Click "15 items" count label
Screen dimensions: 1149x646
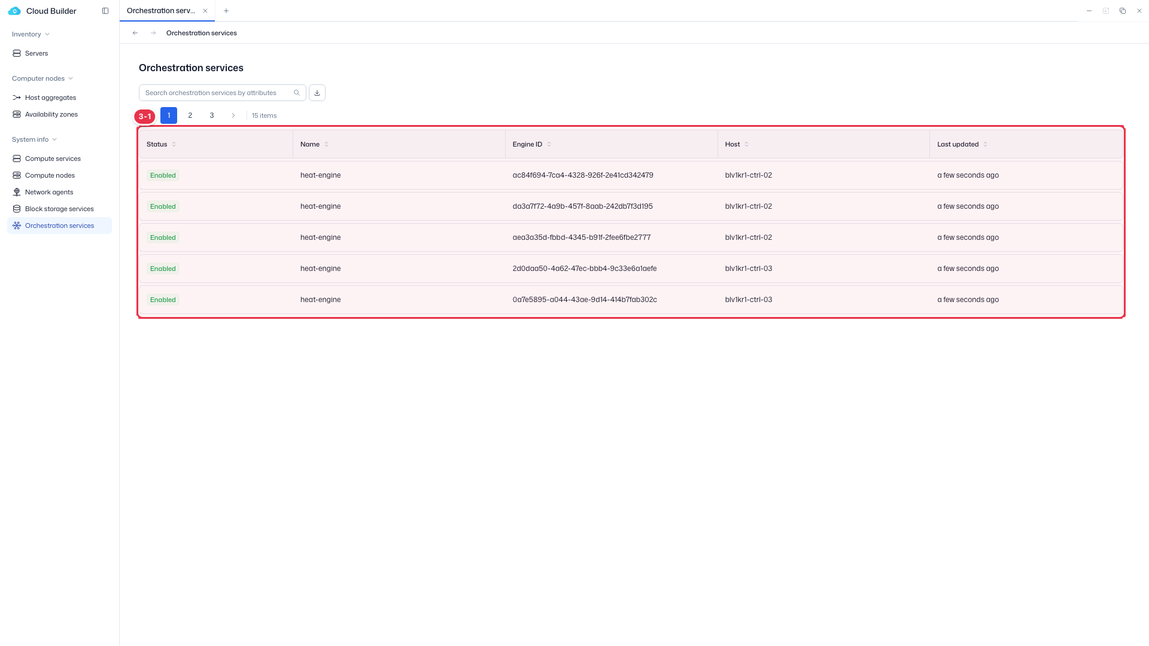pyautogui.click(x=265, y=115)
